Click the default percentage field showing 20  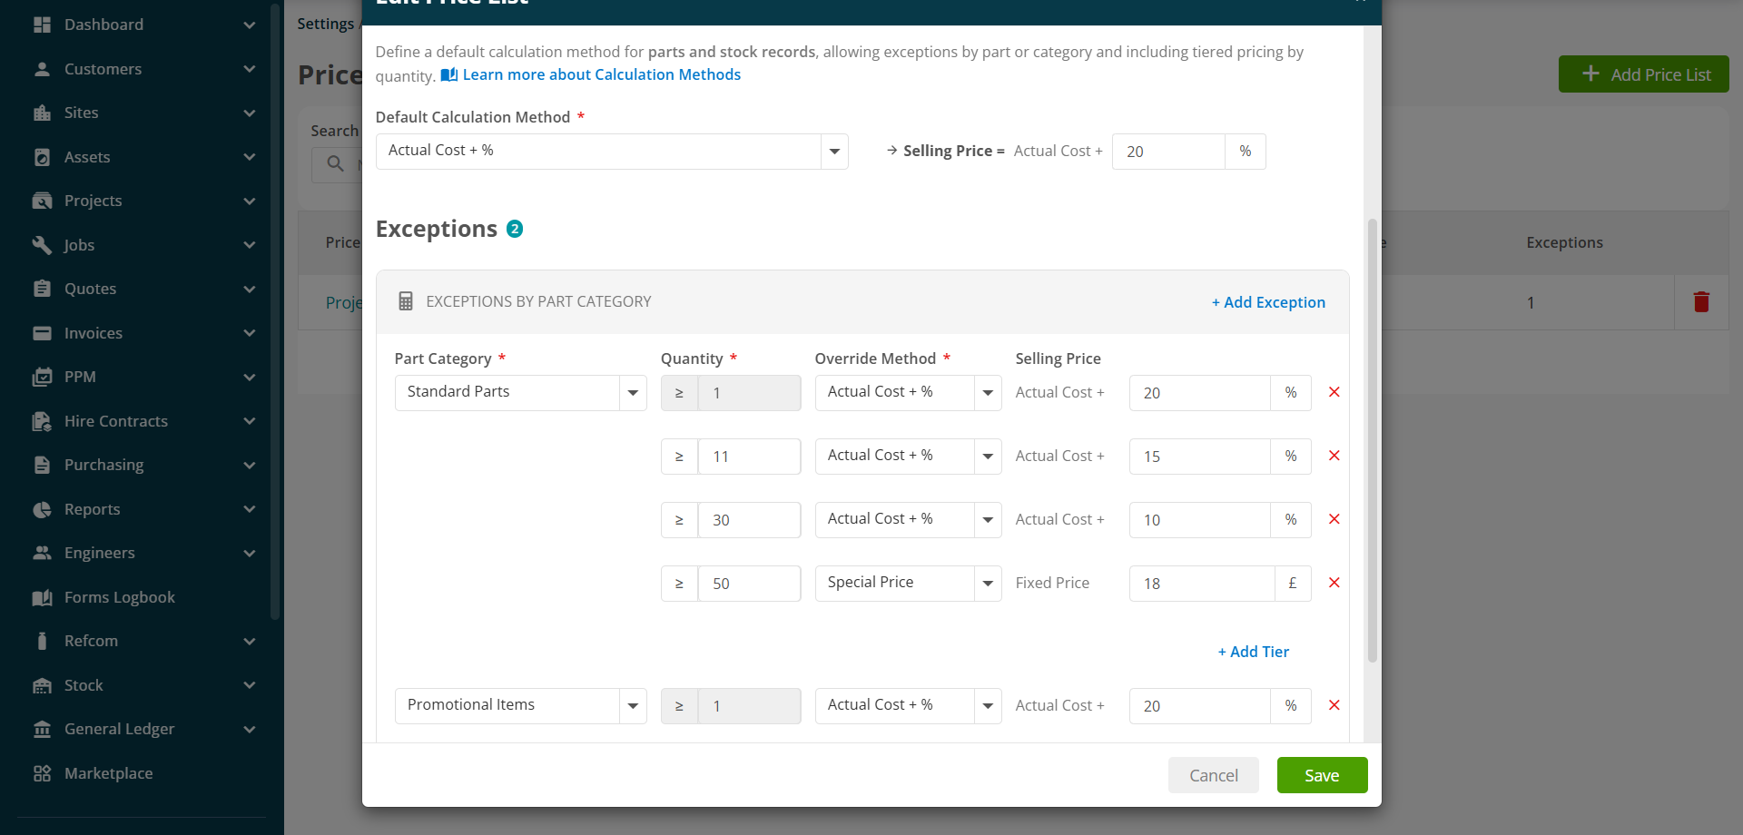point(1168,152)
